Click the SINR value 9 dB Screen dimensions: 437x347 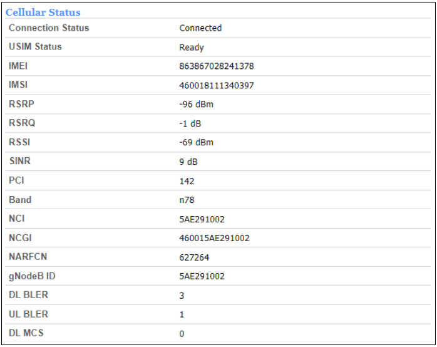189,162
